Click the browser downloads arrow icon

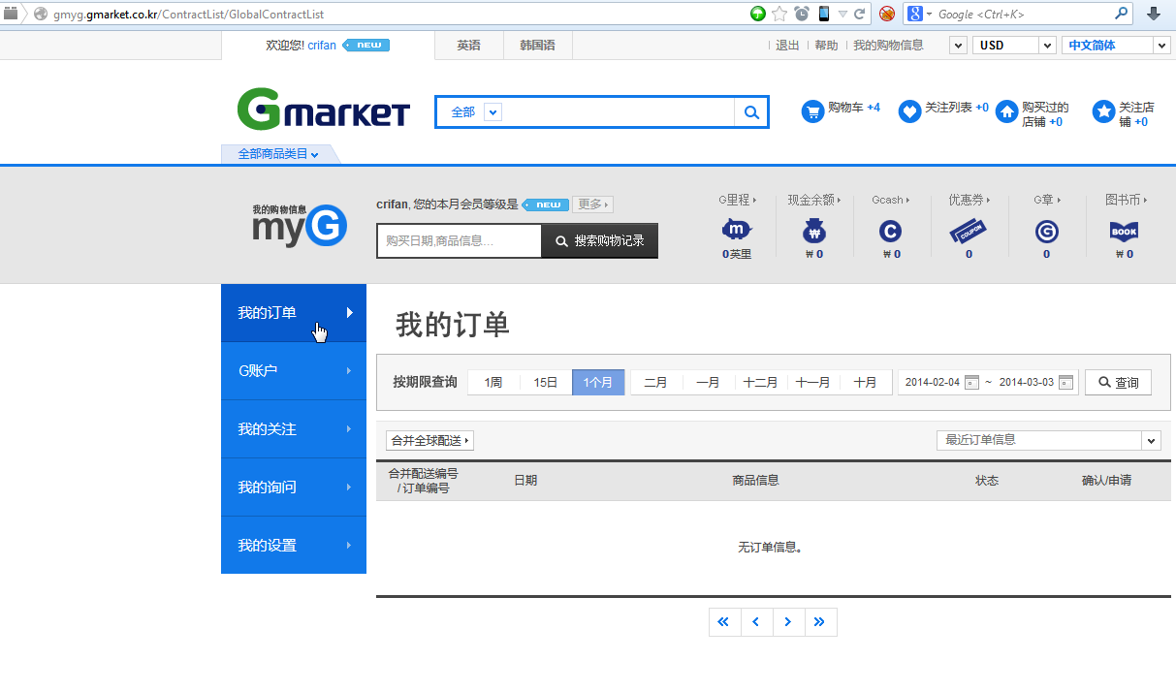pos(1154,14)
